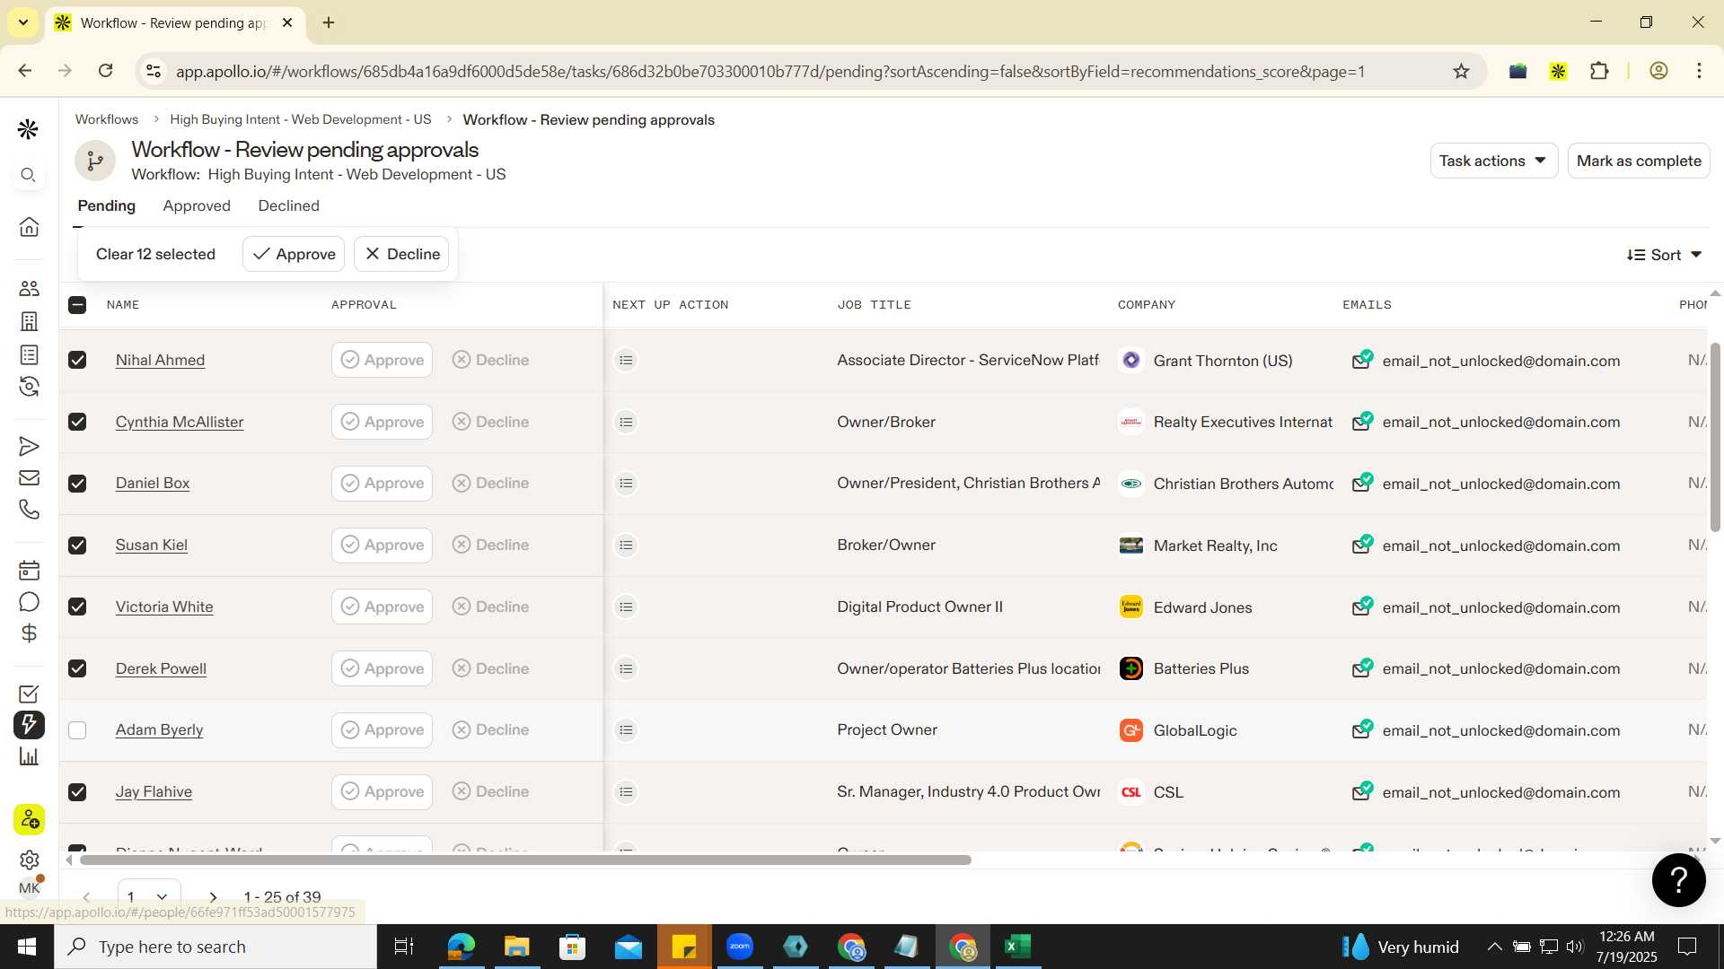1724x969 pixels.
Task: Uncheck Derek Powell's row checkbox
Action: pyautogui.click(x=77, y=668)
